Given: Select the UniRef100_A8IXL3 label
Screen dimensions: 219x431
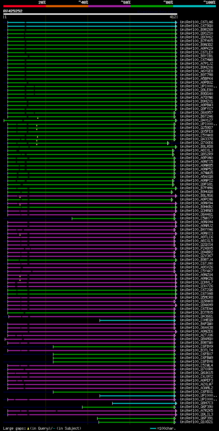Looking at the screenshot, I should tap(196, 150).
